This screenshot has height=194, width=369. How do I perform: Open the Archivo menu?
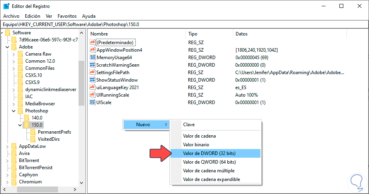tap(11, 16)
